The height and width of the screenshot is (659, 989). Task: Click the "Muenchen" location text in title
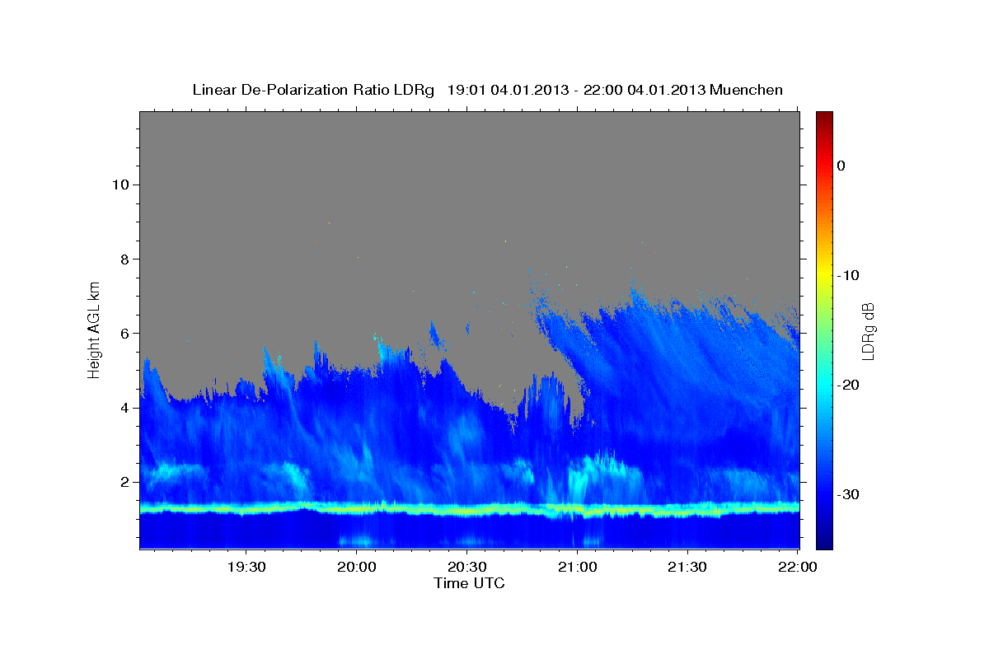click(x=747, y=90)
